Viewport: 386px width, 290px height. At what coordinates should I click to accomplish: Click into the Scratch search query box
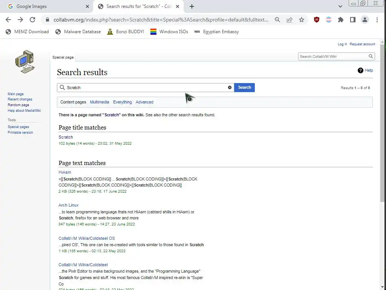tap(146, 88)
